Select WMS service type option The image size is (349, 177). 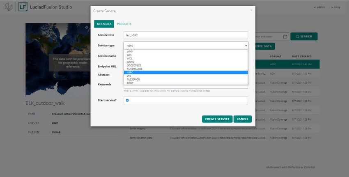[x=186, y=51]
